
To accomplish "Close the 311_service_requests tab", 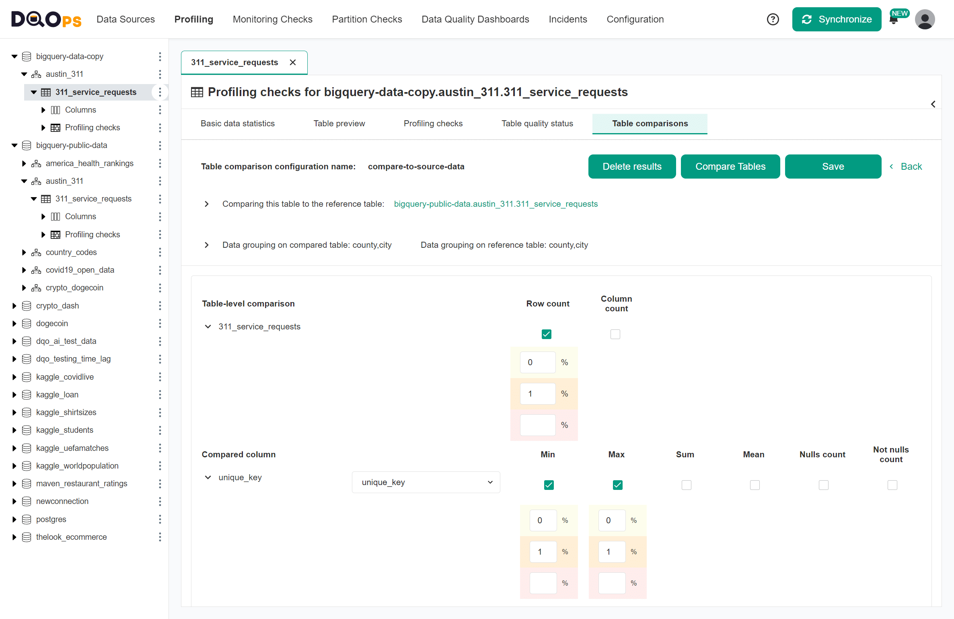I will pos(293,62).
